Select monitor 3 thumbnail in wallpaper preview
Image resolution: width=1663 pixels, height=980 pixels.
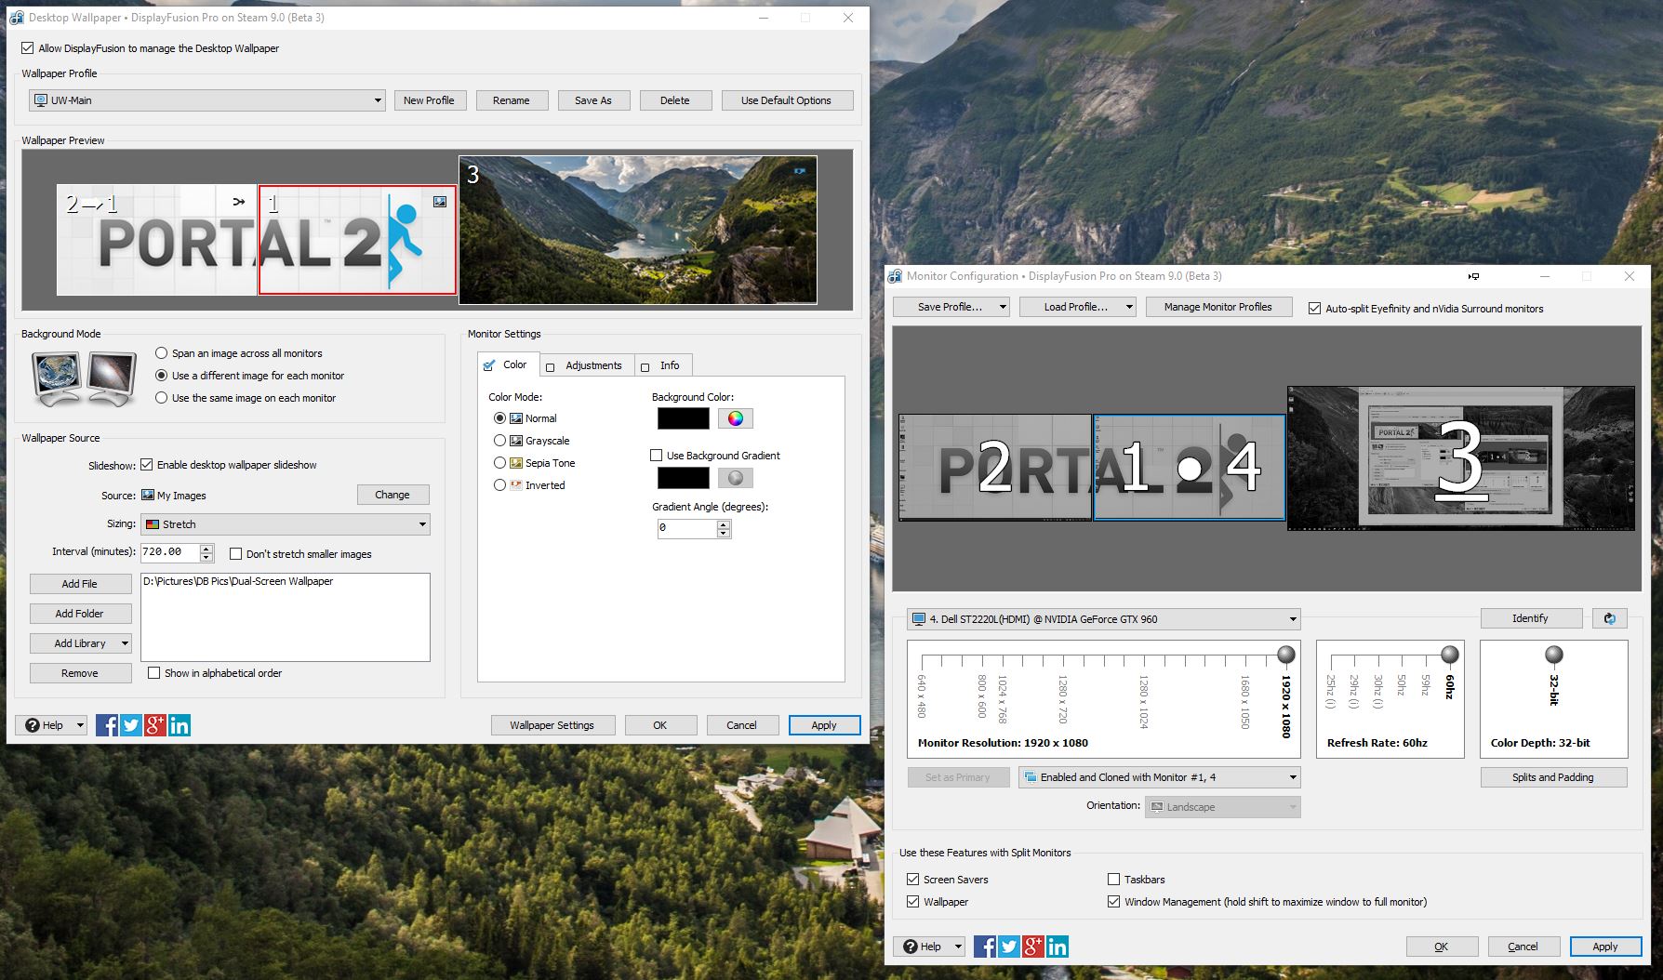638,230
